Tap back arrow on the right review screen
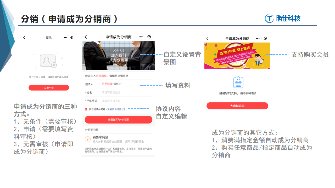The image size is (335, 188). 207,39
